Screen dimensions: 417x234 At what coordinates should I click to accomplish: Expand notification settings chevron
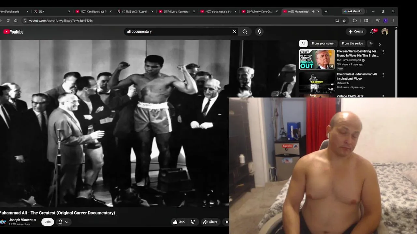[67, 222]
